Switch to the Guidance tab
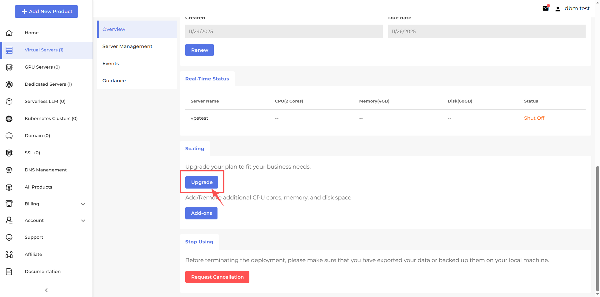This screenshot has height=297, width=600. click(x=137, y=81)
